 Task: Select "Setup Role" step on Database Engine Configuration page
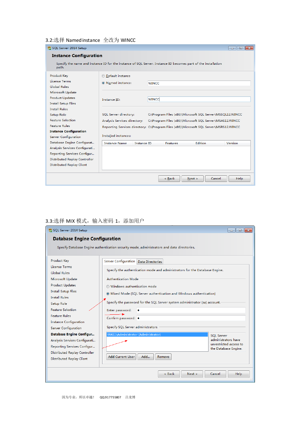coord(59,304)
